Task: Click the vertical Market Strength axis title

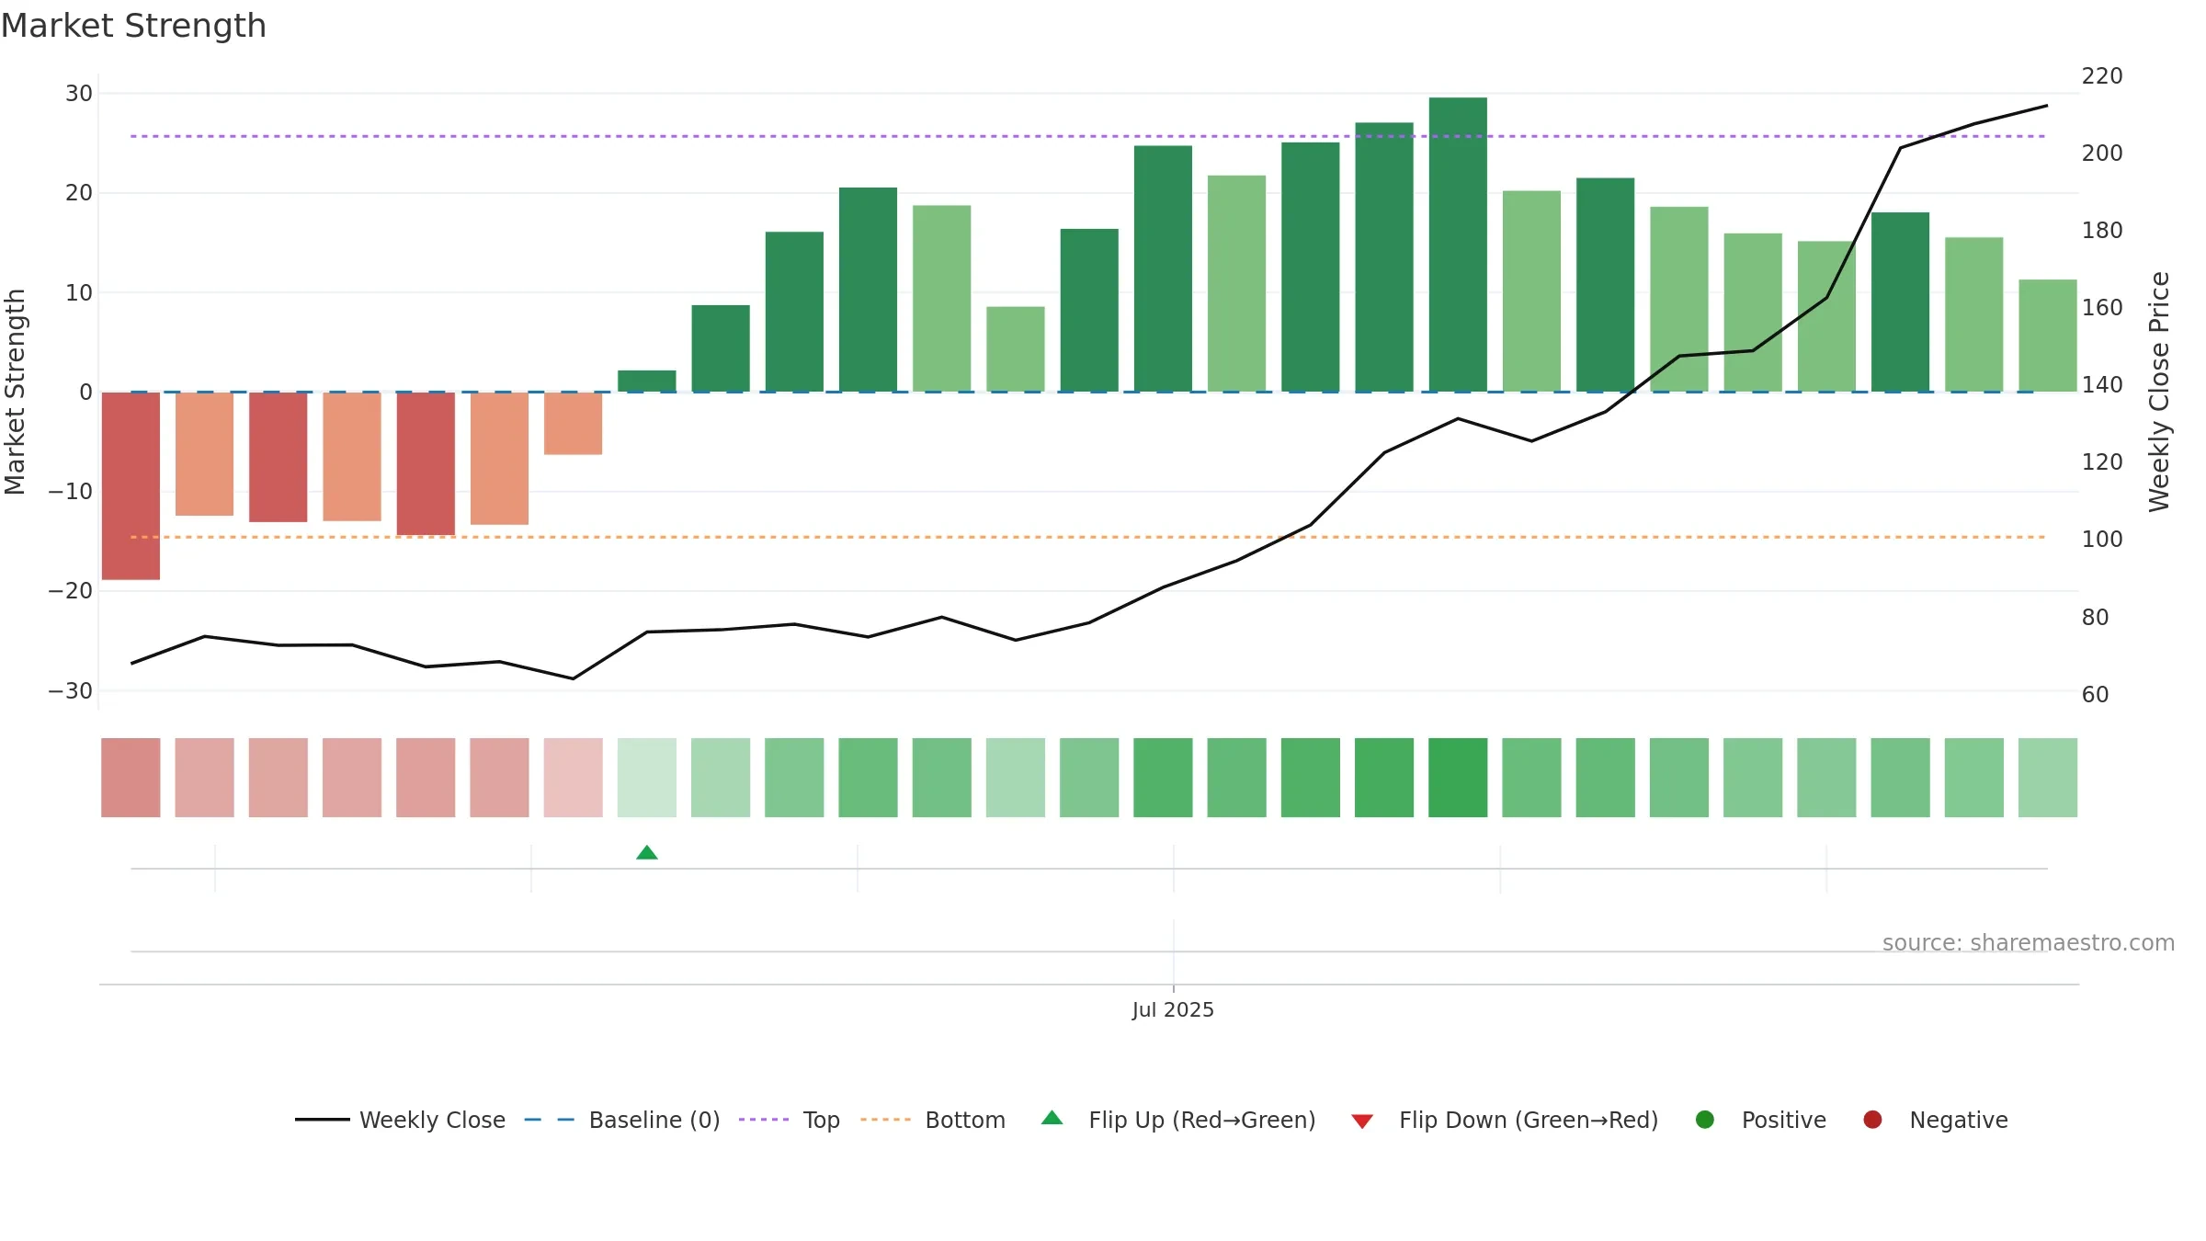Action: 15,392
